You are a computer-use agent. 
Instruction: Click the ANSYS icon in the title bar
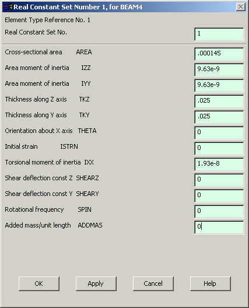pyautogui.click(x=8, y=7)
